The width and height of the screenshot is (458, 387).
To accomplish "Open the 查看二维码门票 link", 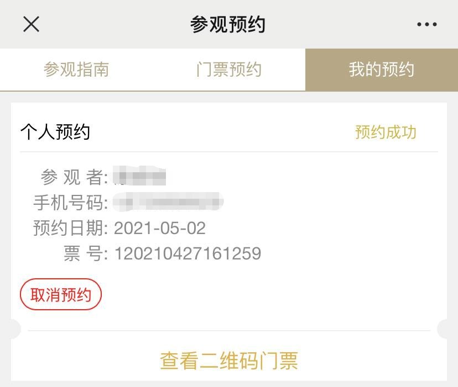I will [229, 361].
